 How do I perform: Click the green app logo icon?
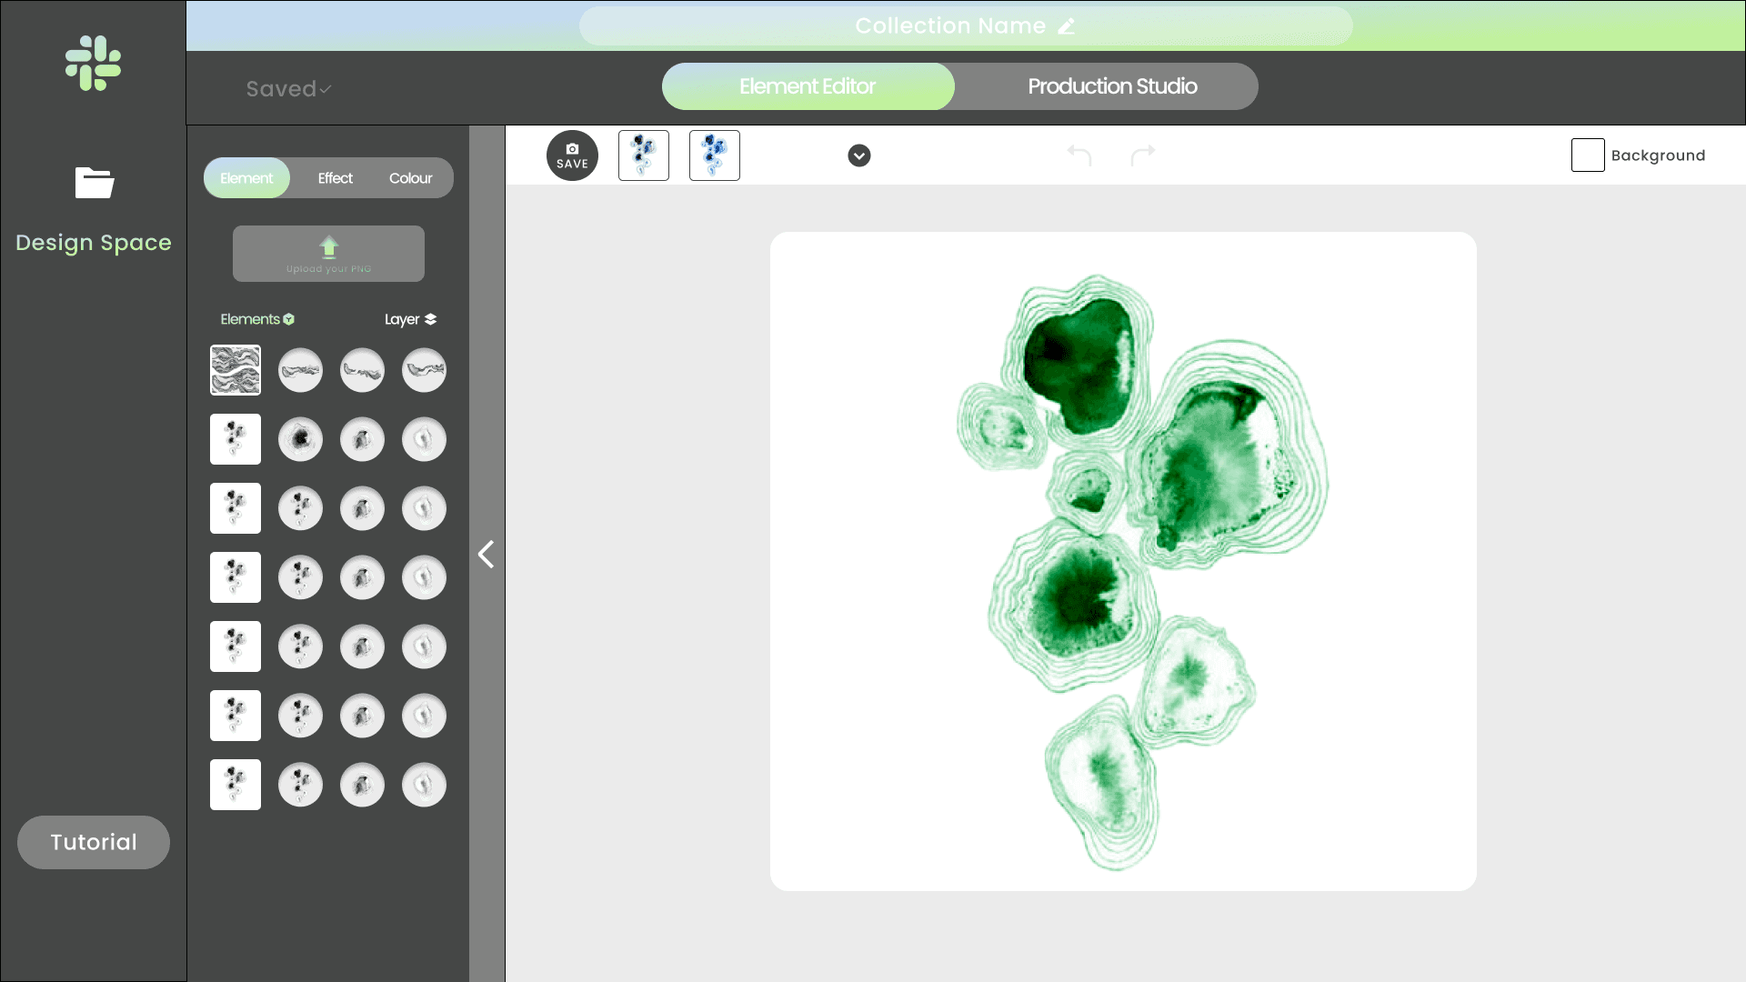click(x=93, y=64)
